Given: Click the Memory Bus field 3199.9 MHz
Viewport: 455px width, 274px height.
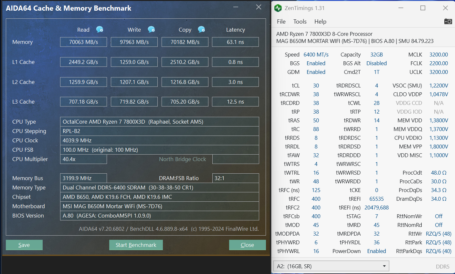Looking at the screenshot, I should point(83,178).
